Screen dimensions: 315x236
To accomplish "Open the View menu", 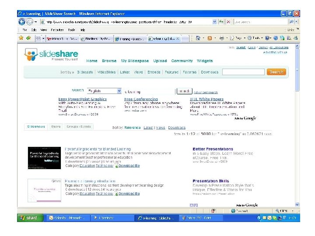I will (x=44, y=30).
